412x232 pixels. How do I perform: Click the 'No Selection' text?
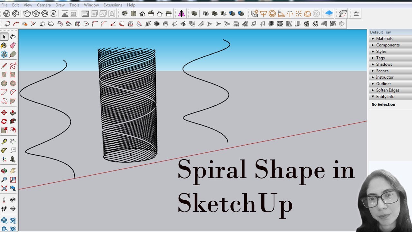383,104
